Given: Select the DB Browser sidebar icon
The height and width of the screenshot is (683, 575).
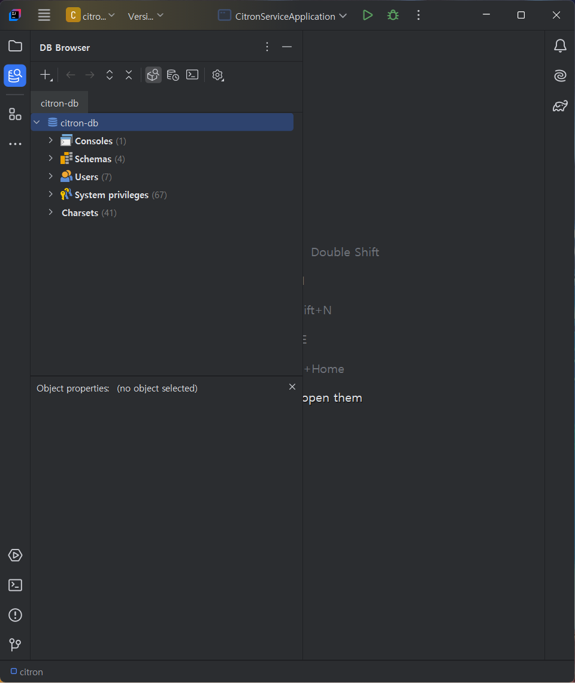Looking at the screenshot, I should click(15, 76).
